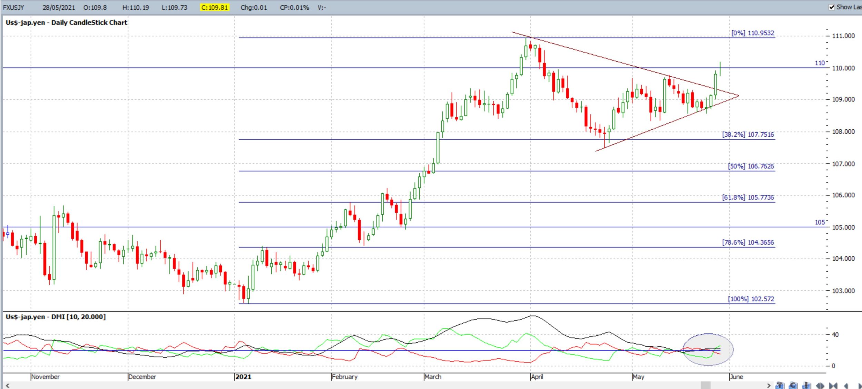Click the 108.000 price axis label
This screenshot has height=389, width=862.
pos(843,132)
